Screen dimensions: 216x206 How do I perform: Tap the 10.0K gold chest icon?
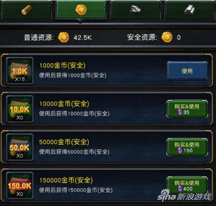20,109
